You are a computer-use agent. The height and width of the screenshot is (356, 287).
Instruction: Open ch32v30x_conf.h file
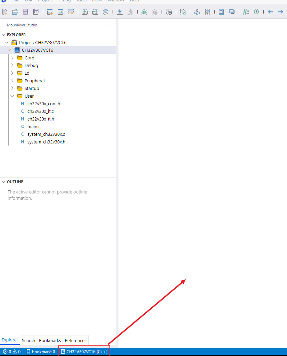coord(43,104)
